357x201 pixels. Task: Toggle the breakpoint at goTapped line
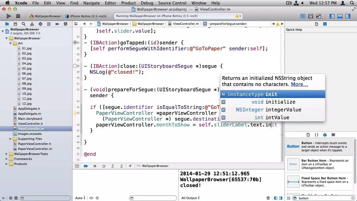(75, 43)
